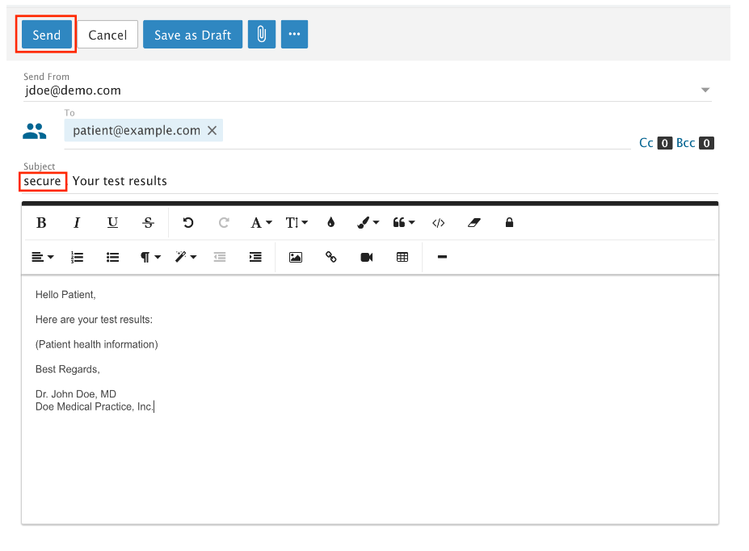Viewport: 749px width, 551px height.
Task: Insert a table
Action: 402,257
